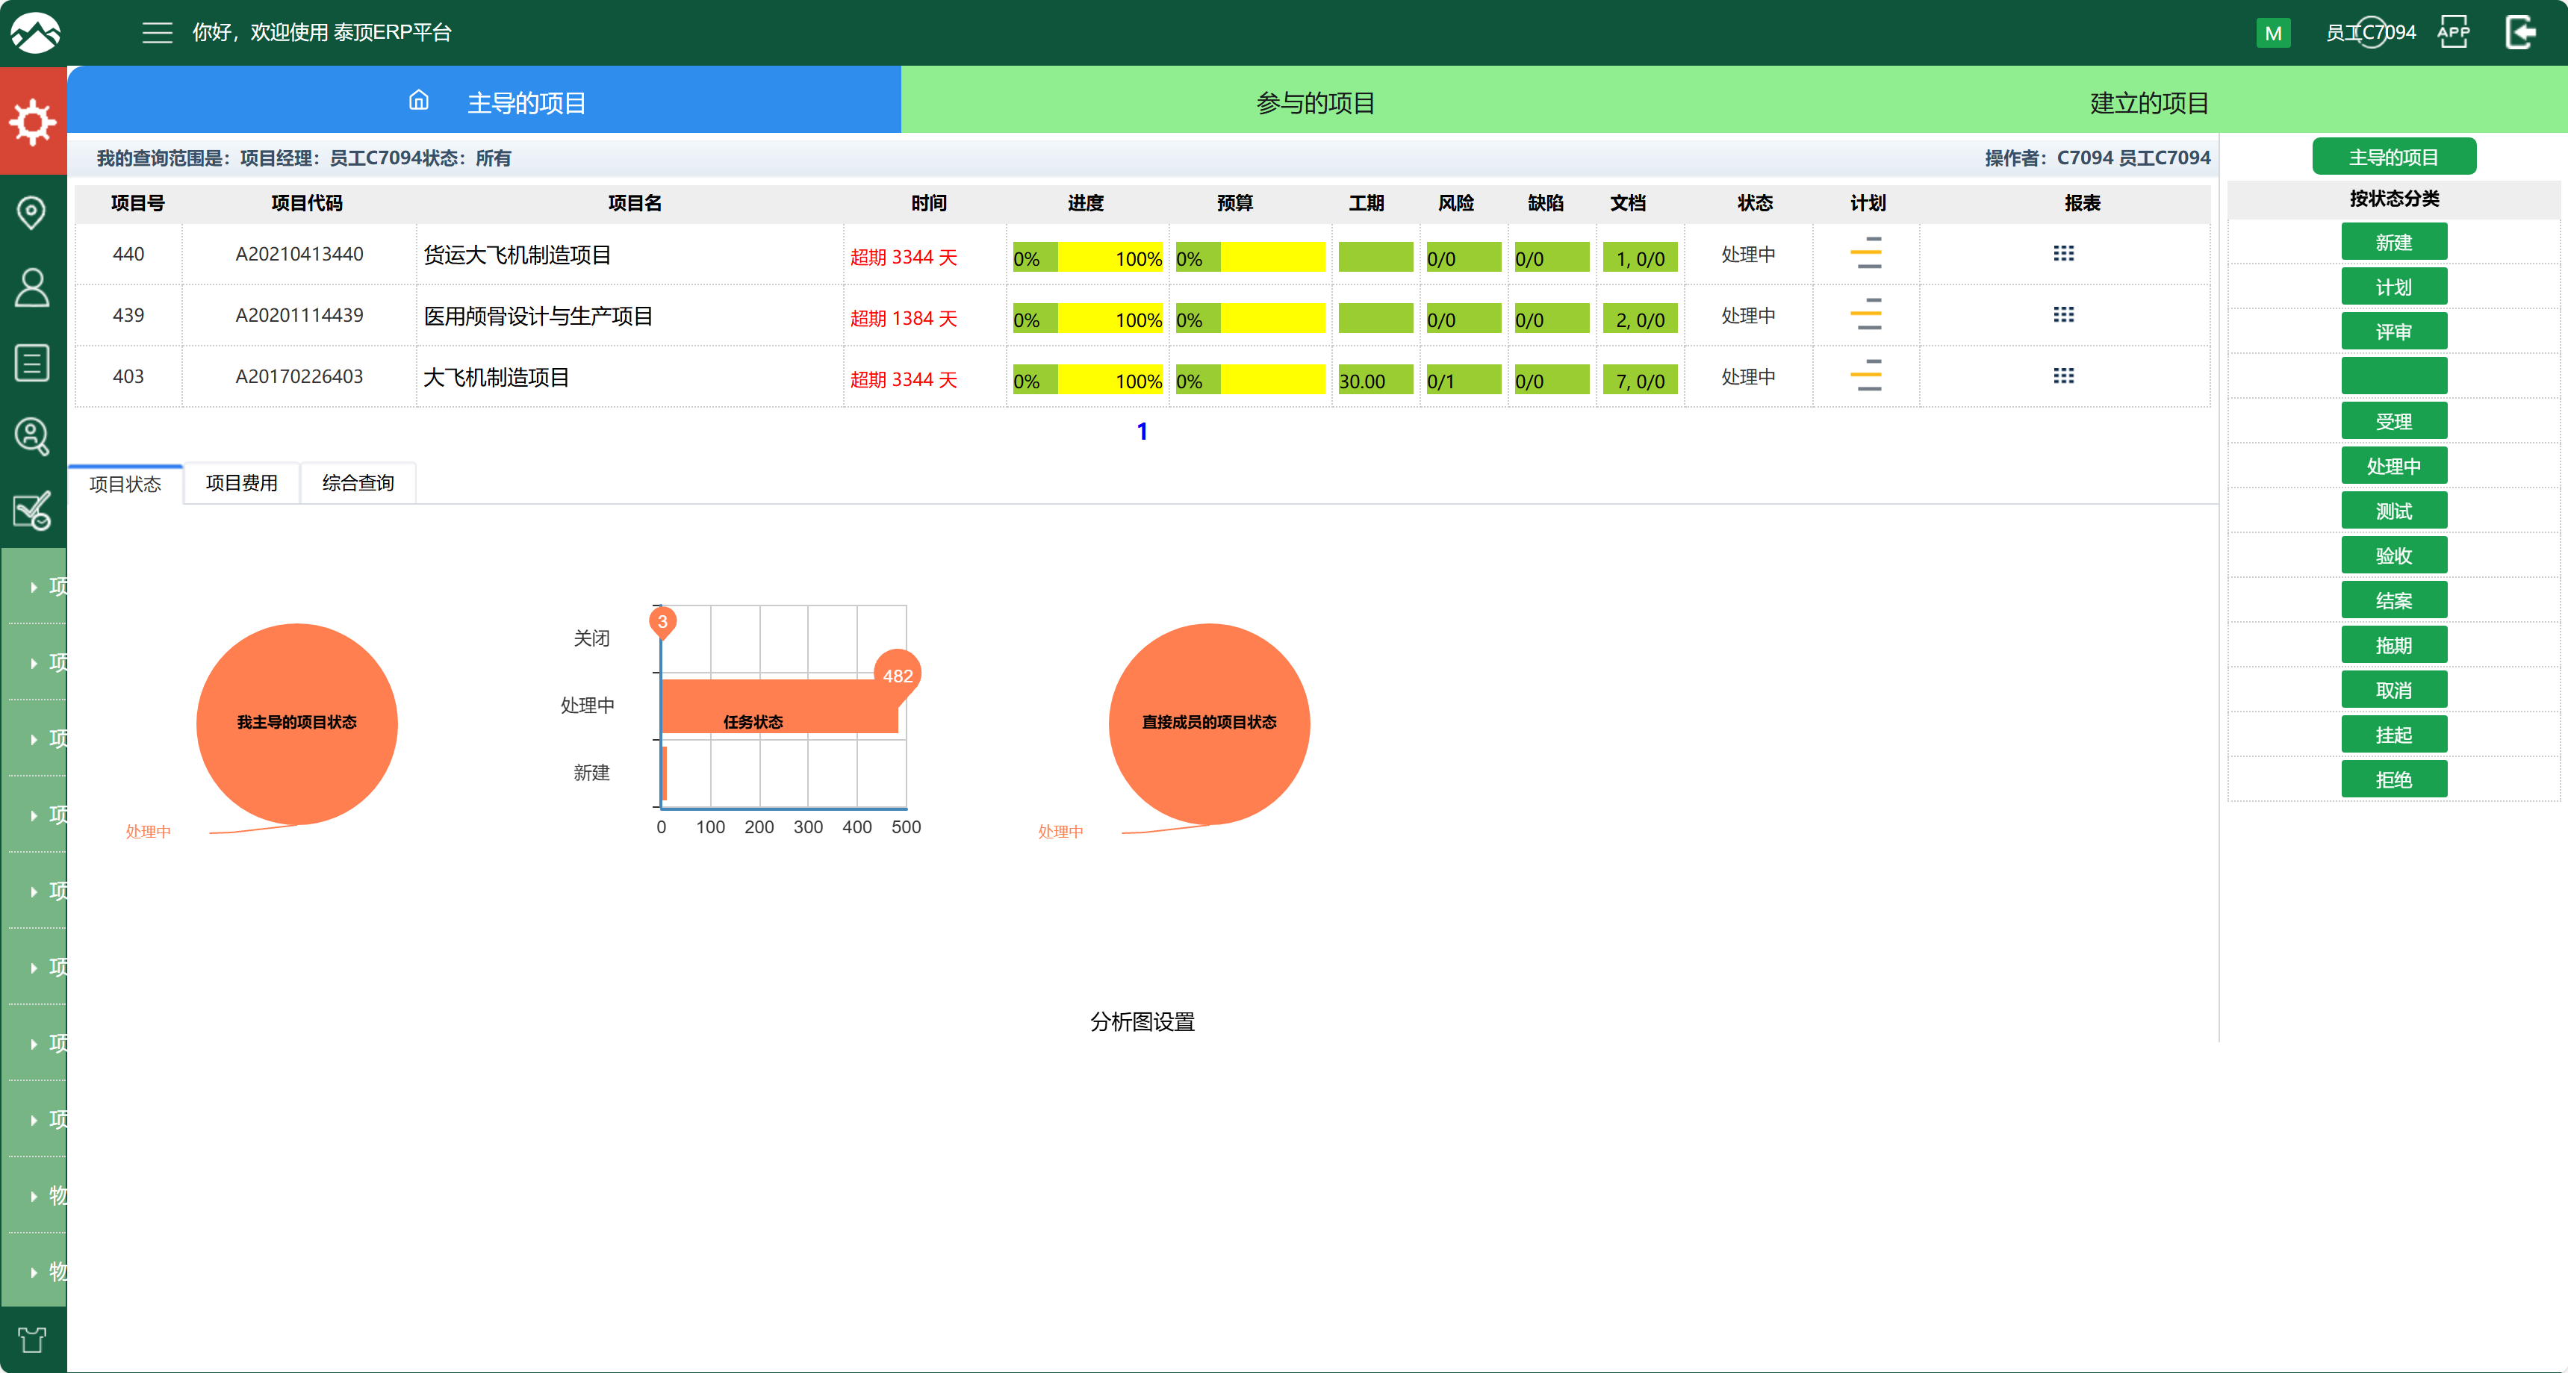Open the settings gear icon in sidebar
This screenshot has width=2568, height=1373.
pyautogui.click(x=33, y=122)
